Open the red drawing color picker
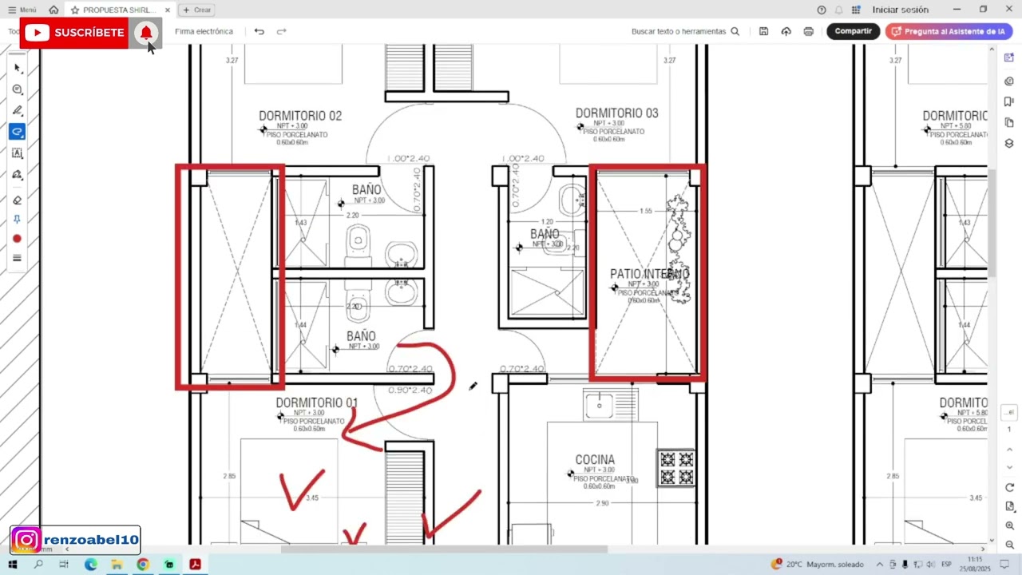The image size is (1022, 575). [17, 239]
